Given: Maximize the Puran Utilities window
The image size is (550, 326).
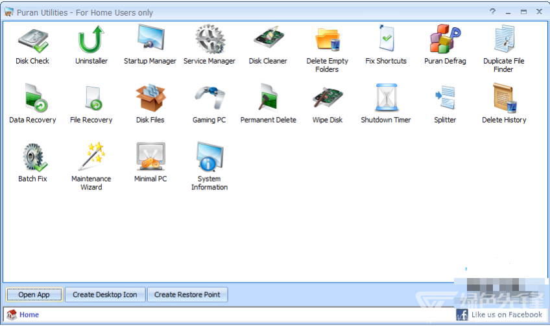Looking at the screenshot, I should point(523,12).
